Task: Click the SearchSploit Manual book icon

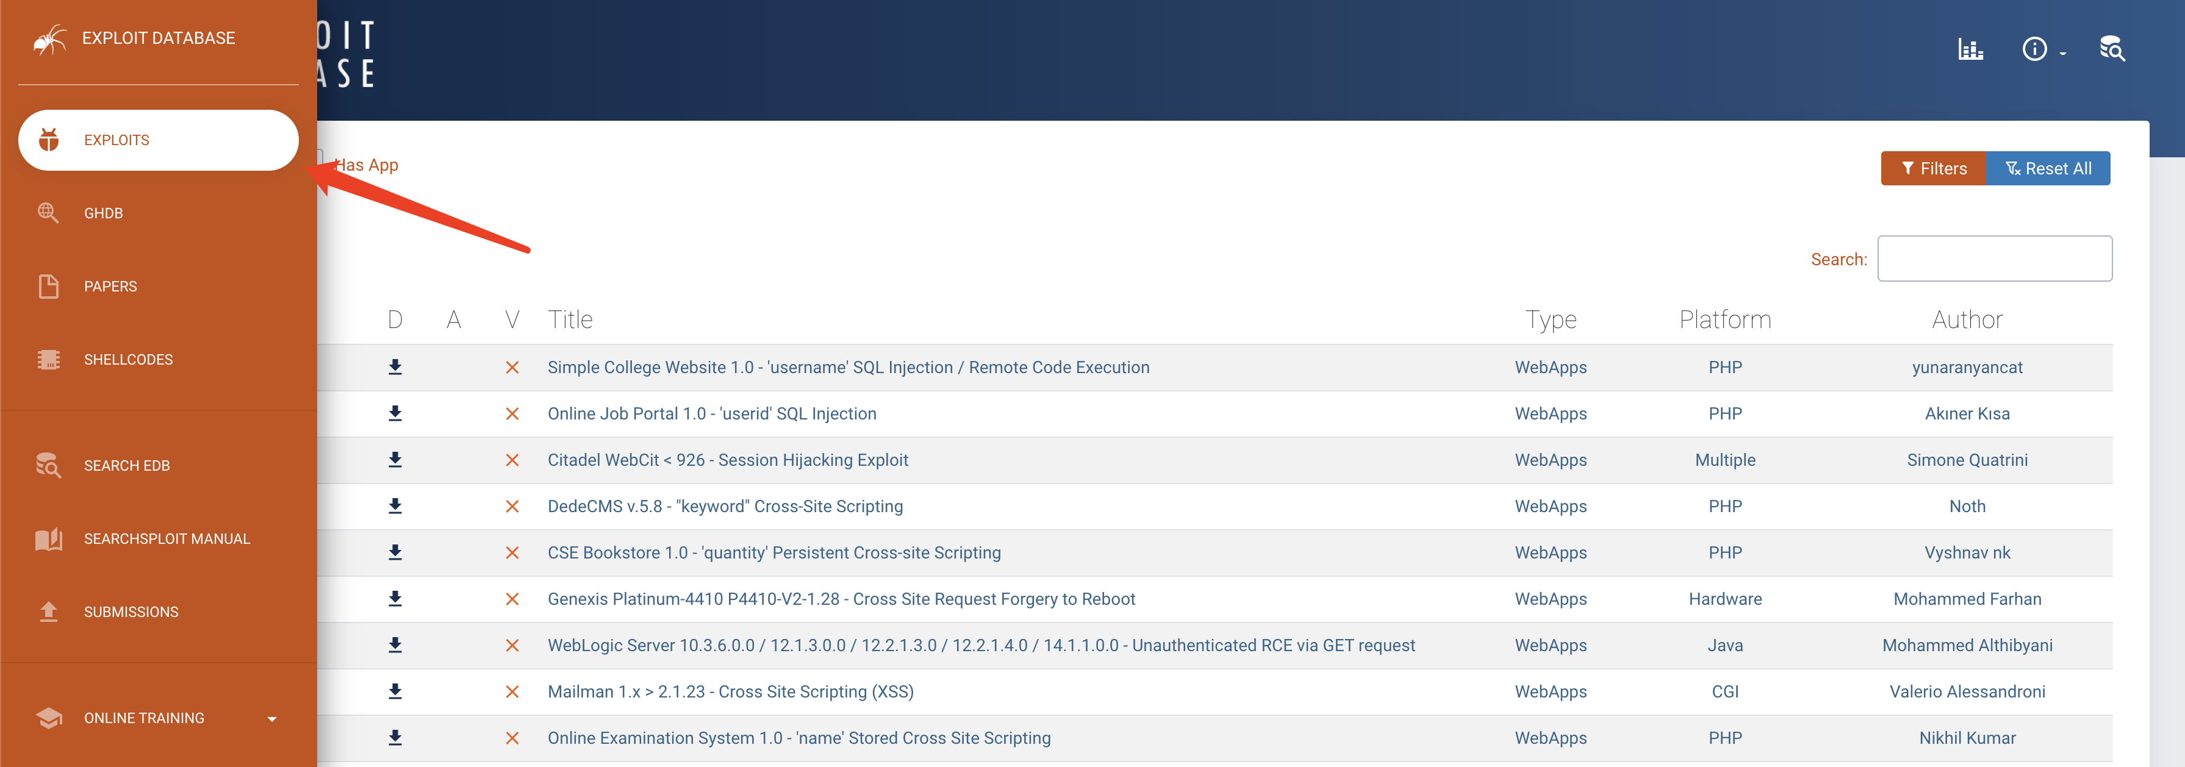Action: point(48,538)
